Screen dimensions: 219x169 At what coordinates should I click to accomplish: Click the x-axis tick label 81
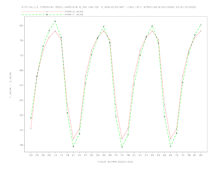195,155
